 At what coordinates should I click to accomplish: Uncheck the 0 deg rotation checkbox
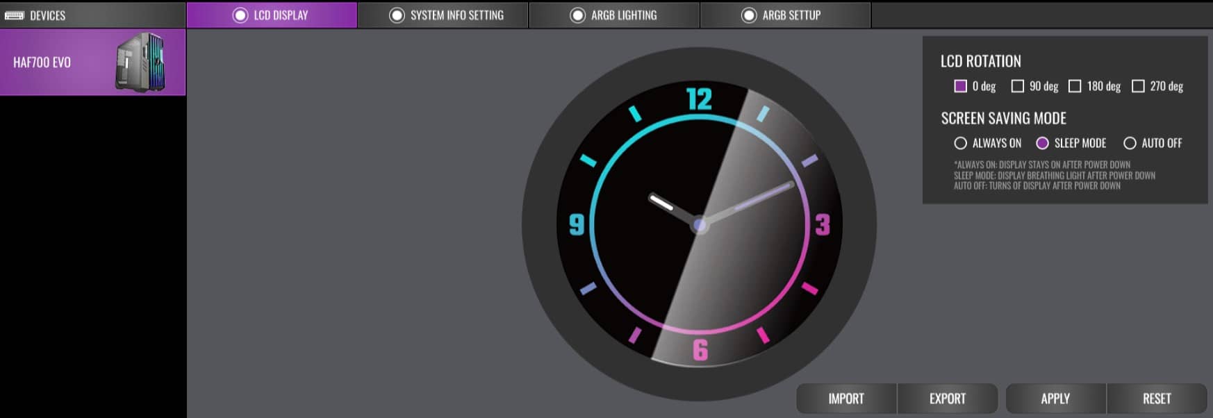(961, 86)
